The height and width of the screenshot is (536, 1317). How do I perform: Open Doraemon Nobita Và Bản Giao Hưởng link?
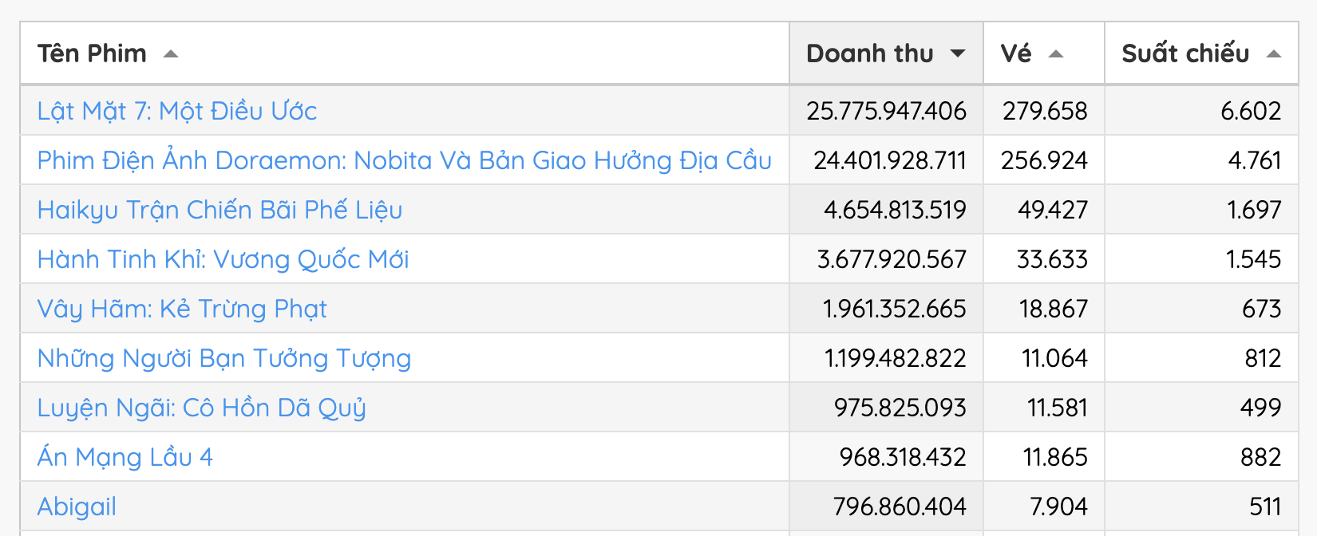[405, 160]
